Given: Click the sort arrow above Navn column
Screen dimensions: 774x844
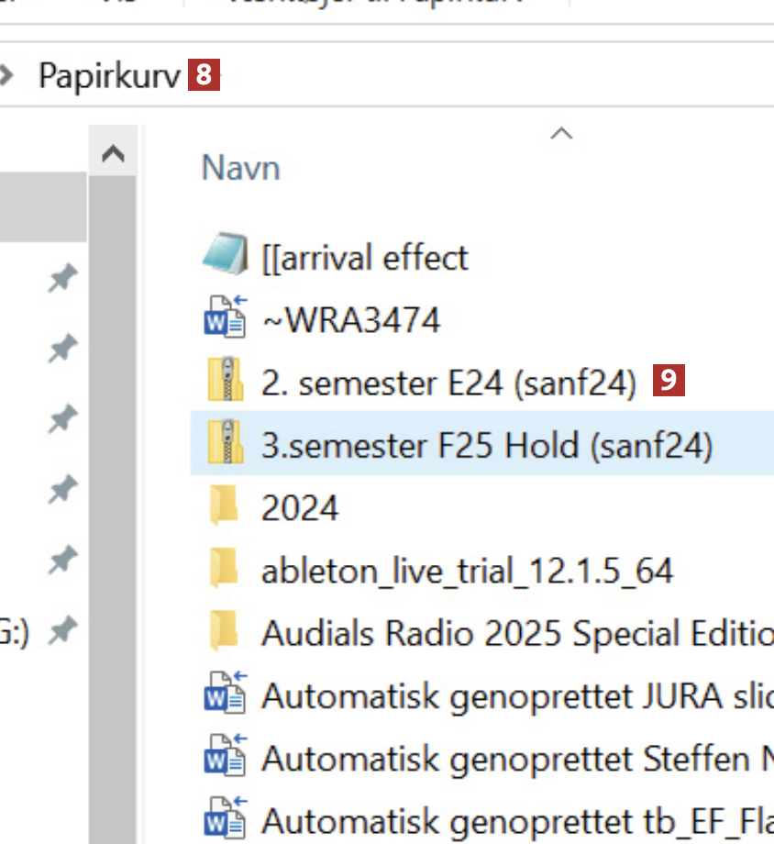Looking at the screenshot, I should click(560, 134).
